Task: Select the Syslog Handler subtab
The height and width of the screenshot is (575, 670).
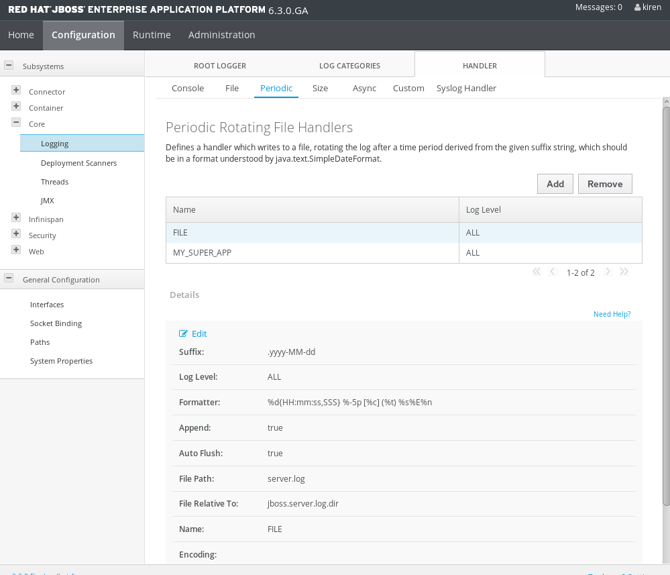Action: click(466, 88)
